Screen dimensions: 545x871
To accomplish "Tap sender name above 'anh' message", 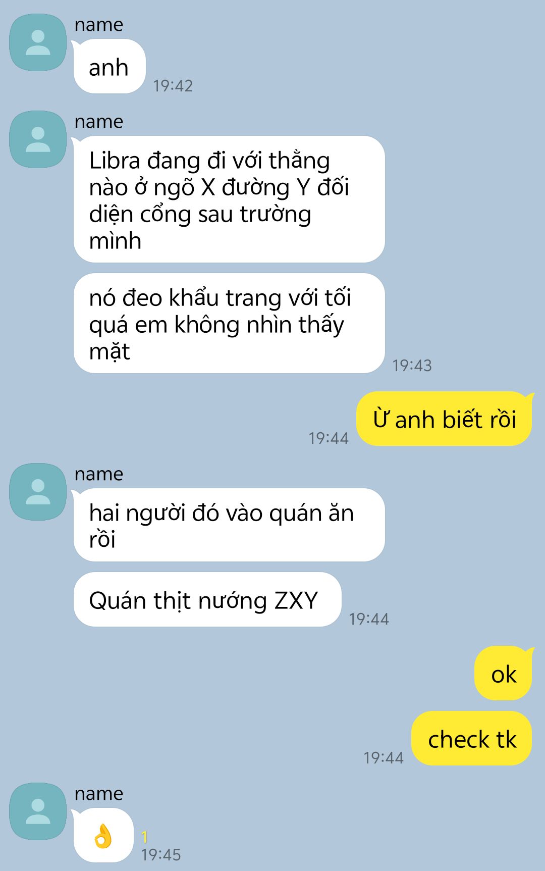I will tap(99, 25).
